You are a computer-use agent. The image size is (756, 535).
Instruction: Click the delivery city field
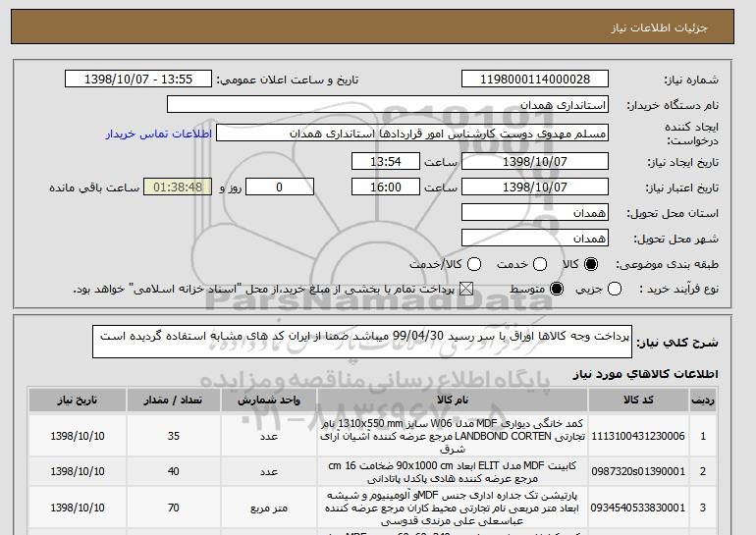(x=535, y=239)
